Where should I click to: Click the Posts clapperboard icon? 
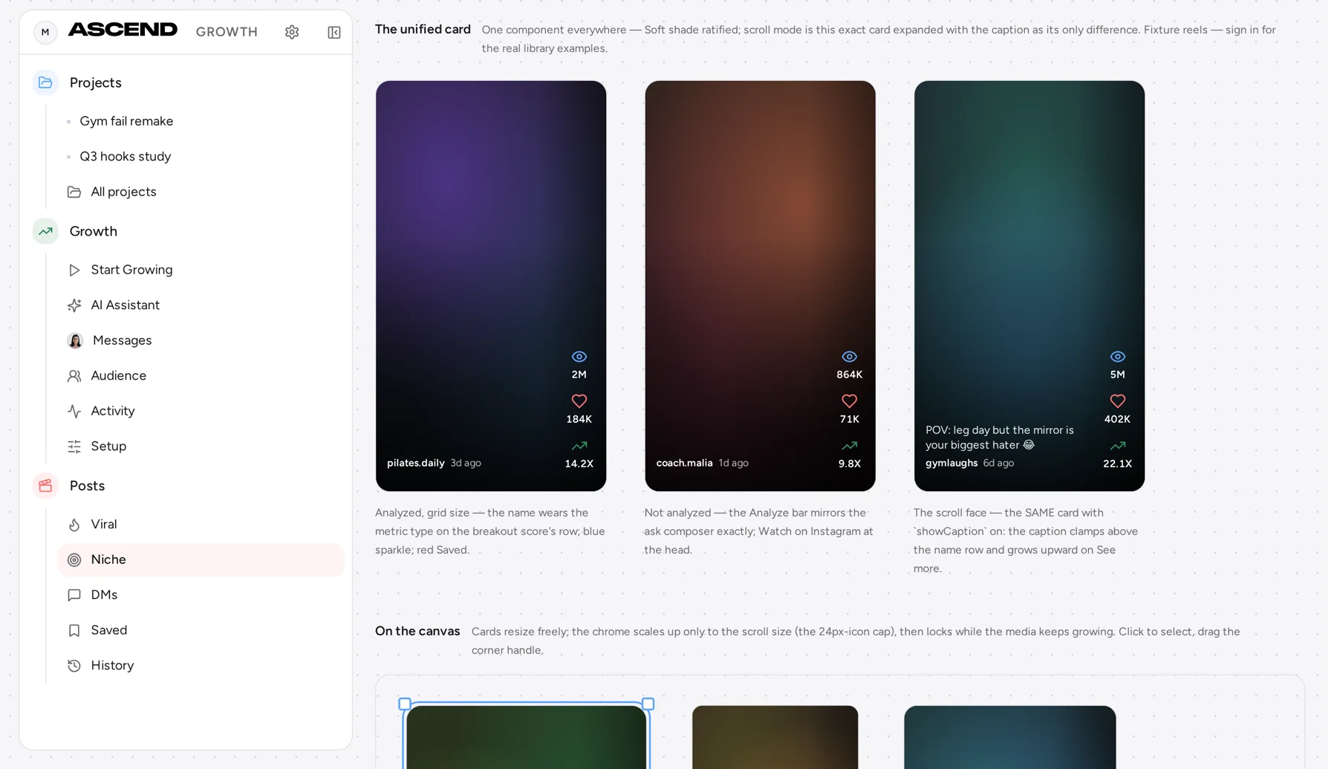pyautogui.click(x=45, y=486)
